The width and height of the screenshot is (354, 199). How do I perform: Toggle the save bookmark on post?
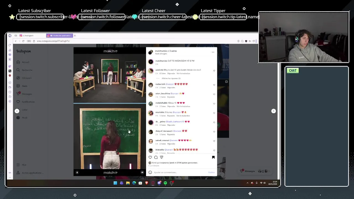[x=213, y=157]
